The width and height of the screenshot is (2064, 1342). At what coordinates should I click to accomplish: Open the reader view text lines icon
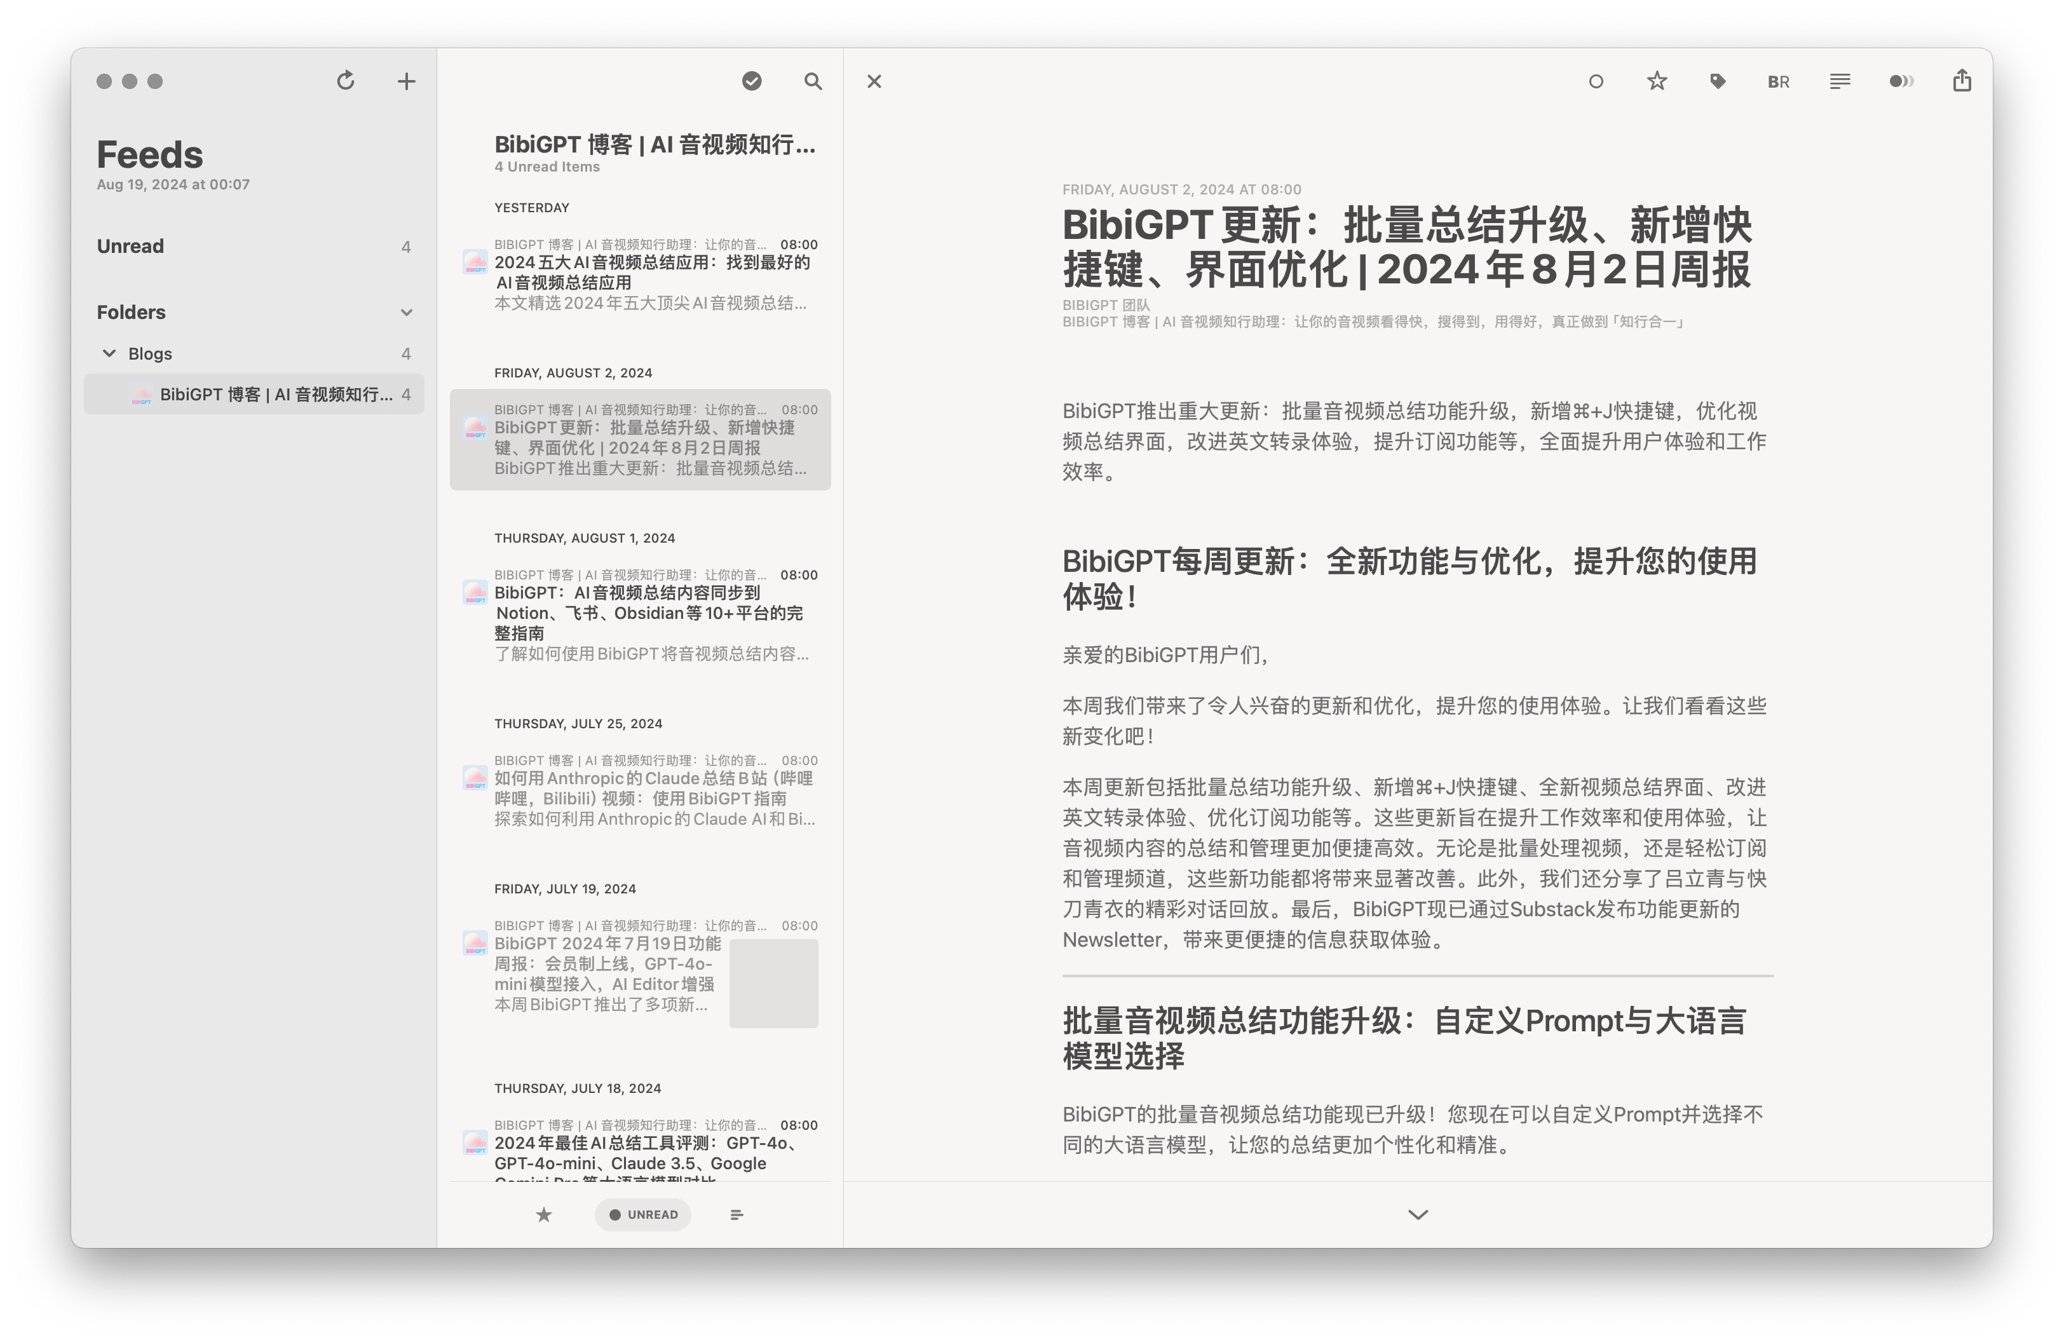coord(1840,81)
